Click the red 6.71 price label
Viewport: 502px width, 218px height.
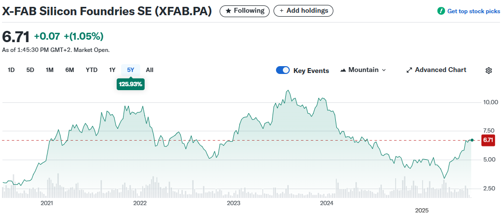488,140
